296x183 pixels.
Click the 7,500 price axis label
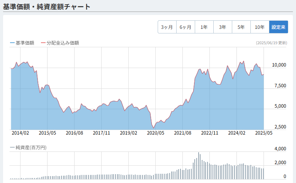pyautogui.click(x=280, y=86)
